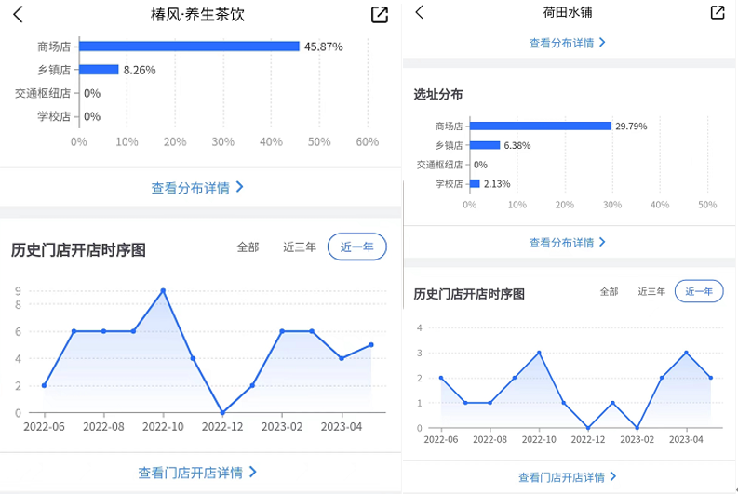Tap share icon in 椿风·养生茶饮 header

tap(379, 15)
